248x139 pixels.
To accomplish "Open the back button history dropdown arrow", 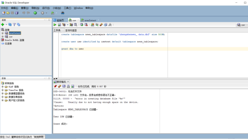I will point(39,13).
